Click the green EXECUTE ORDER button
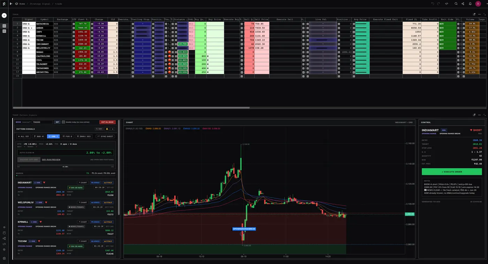The width and height of the screenshot is (488, 264). [x=452, y=171]
